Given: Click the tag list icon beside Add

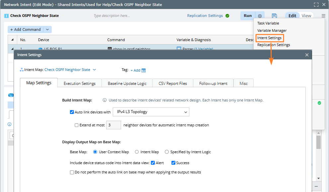Looking at the screenshot, I should [x=144, y=70].
